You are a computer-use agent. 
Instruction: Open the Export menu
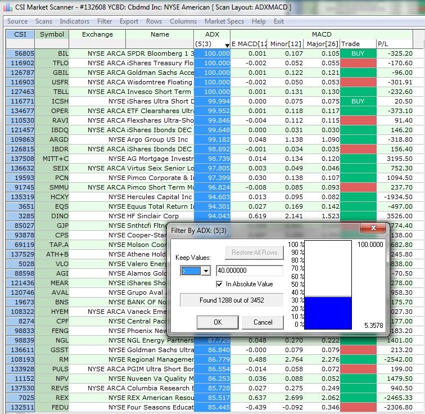(x=129, y=21)
